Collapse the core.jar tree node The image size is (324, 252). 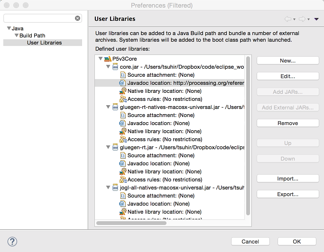(108, 67)
